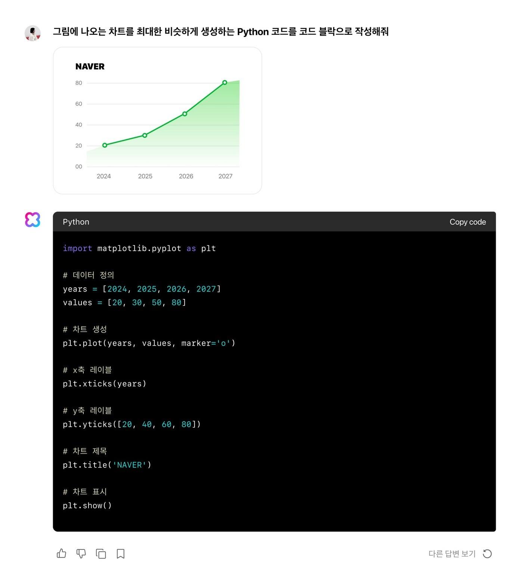523x587 pixels.
Task: Bookmark this answer with the bookmark icon
Action: pos(120,553)
